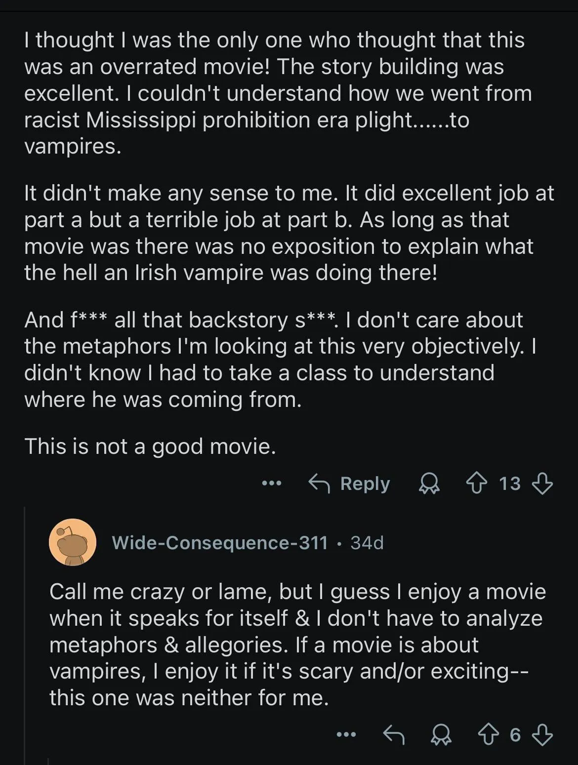The height and width of the screenshot is (765, 578).
Task: Click the 34d timestamp
Action: click(367, 543)
